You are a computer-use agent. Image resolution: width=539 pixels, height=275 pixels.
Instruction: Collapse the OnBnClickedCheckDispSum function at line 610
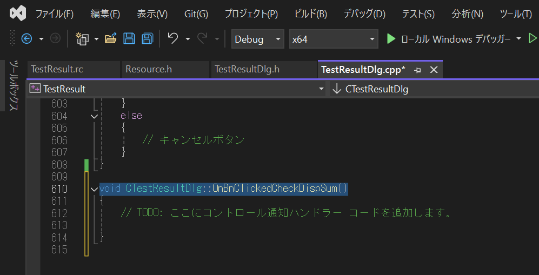click(95, 189)
